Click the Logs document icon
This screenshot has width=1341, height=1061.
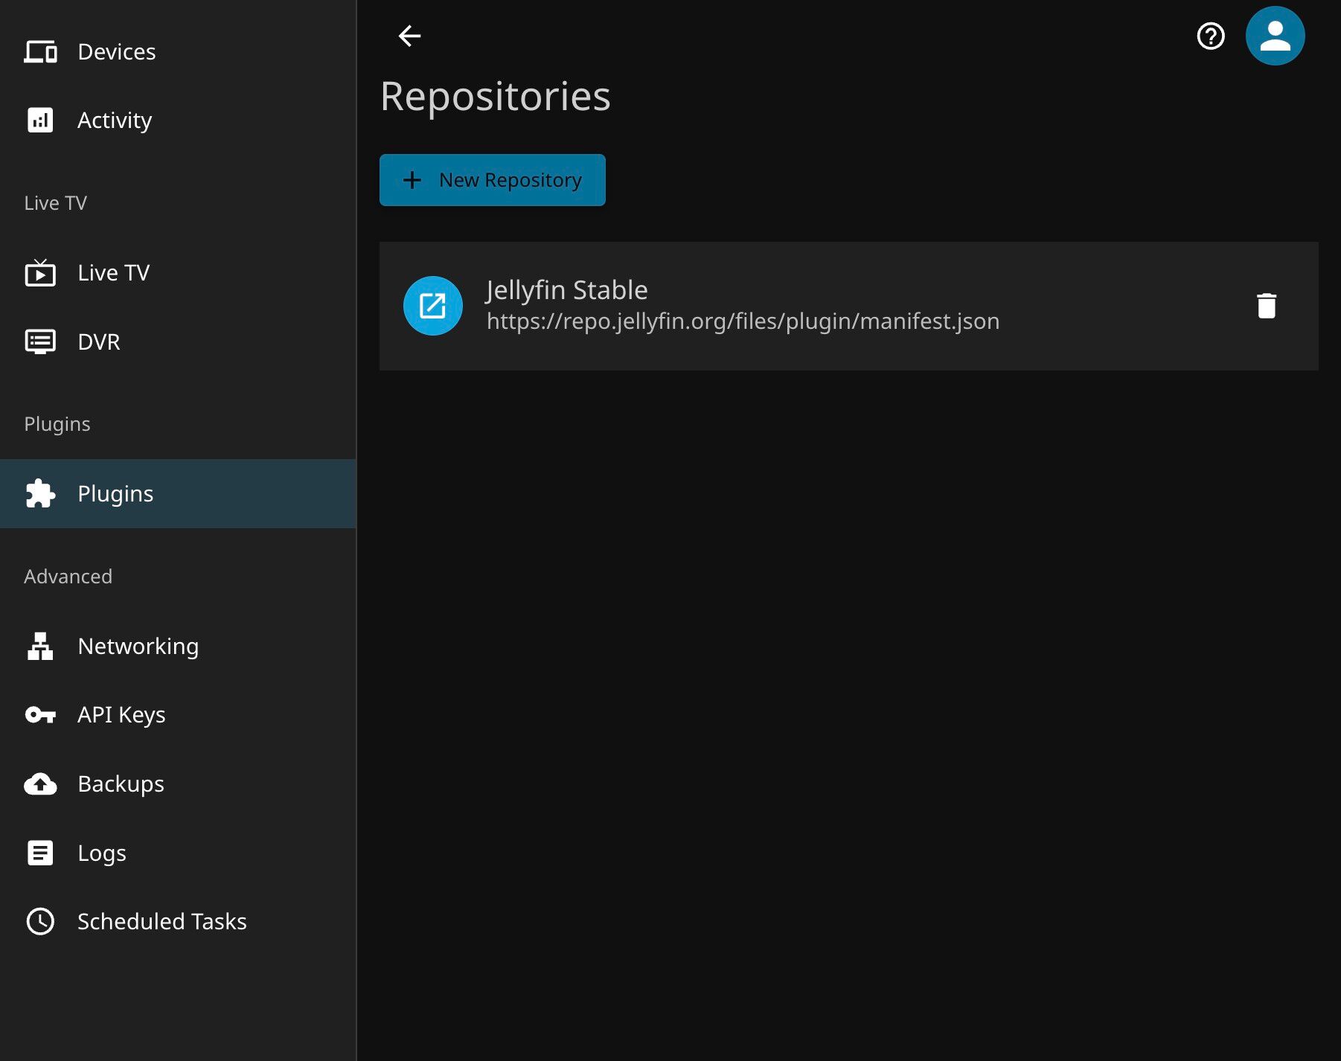(x=40, y=853)
